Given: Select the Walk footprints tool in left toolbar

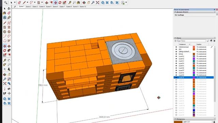Looking at the screenshot, I should [x=4, y=93].
